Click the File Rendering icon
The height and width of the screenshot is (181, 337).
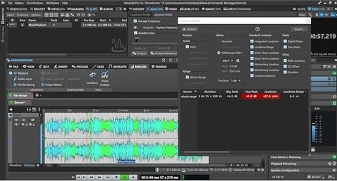pos(15,85)
